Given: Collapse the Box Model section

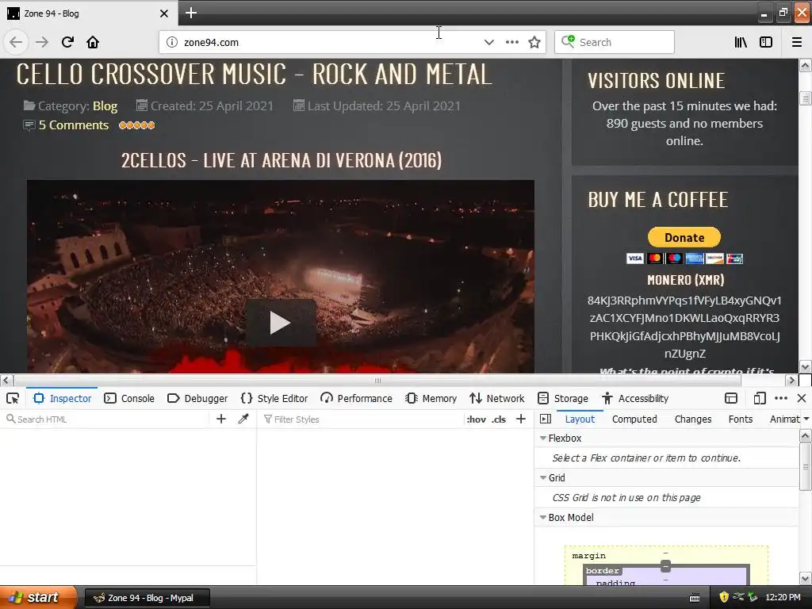Looking at the screenshot, I should (x=542, y=517).
